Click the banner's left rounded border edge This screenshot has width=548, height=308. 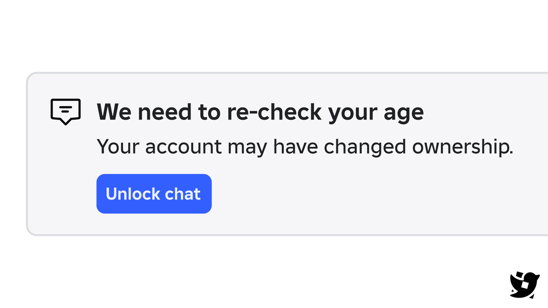point(27,155)
